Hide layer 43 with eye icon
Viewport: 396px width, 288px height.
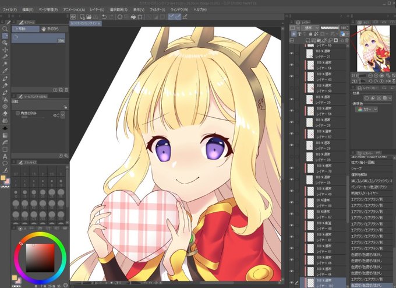tap(292, 76)
